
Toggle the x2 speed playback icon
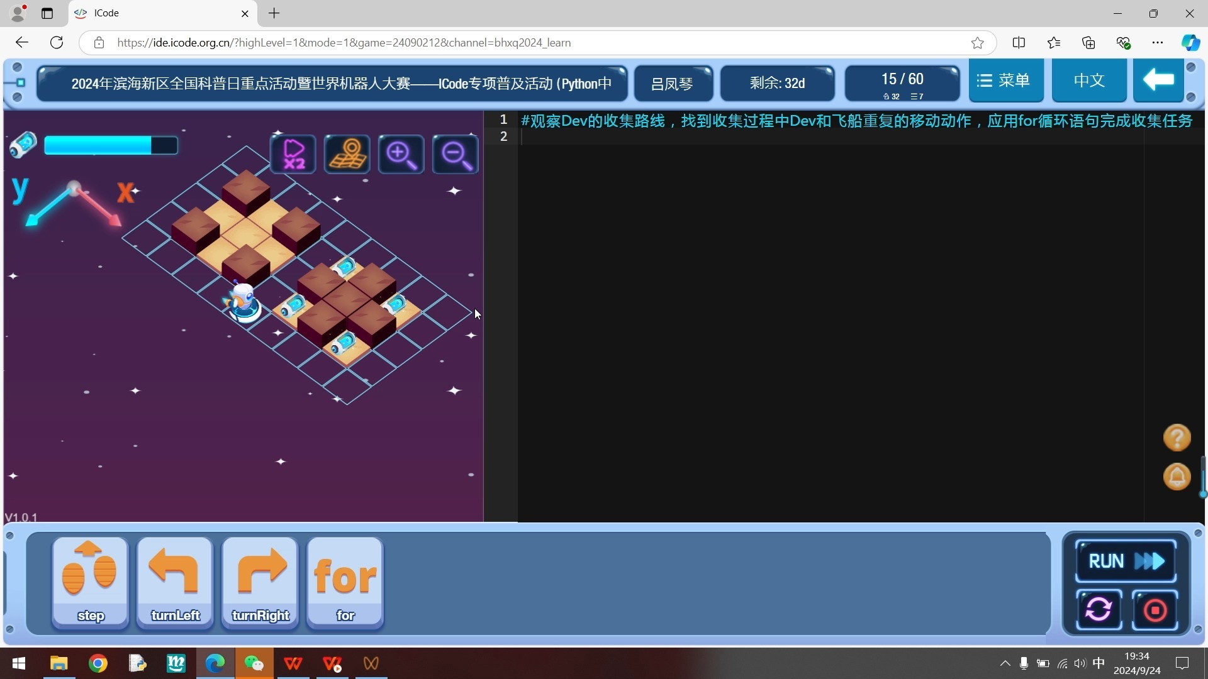click(x=293, y=154)
